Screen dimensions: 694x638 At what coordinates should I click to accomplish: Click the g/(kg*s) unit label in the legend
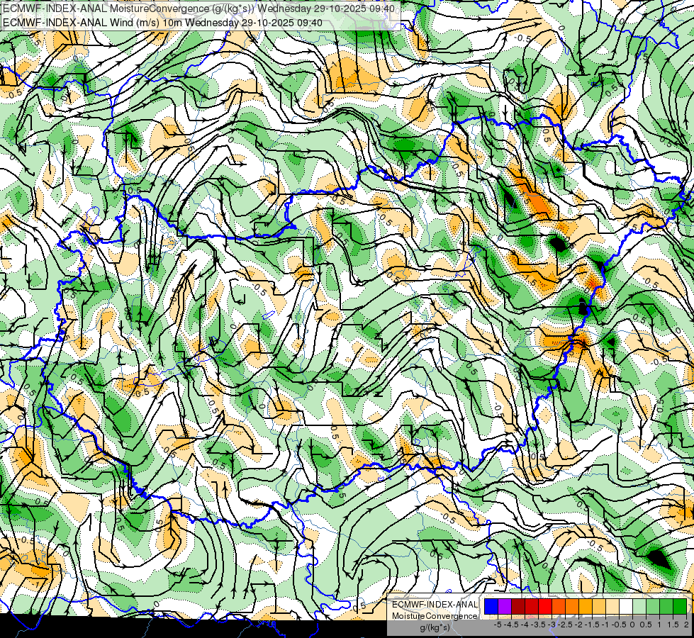tap(435, 627)
